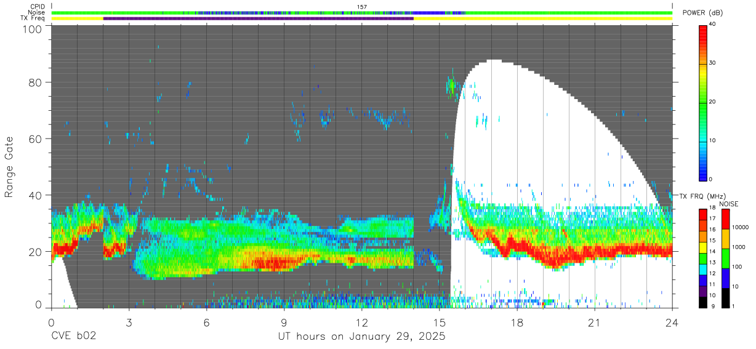Click the 12 hour tick on the time axis
This screenshot has height=349, width=756.
click(361, 322)
